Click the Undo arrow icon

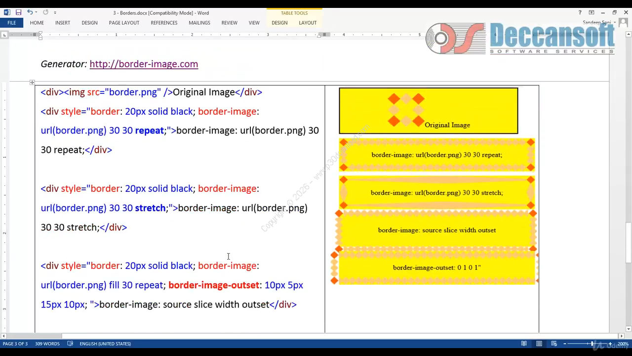pyautogui.click(x=30, y=12)
